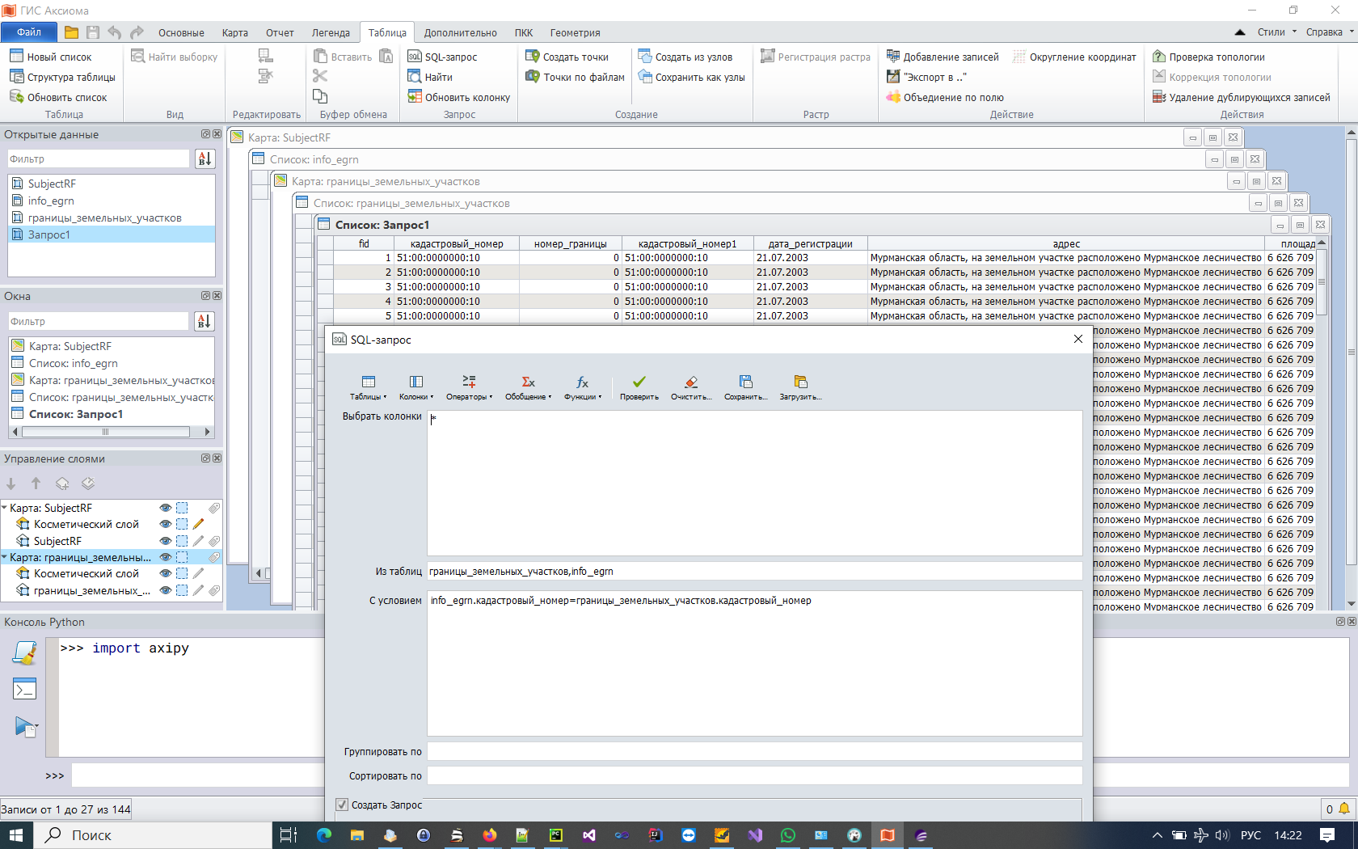Click Проверка топологии button

point(1208,57)
